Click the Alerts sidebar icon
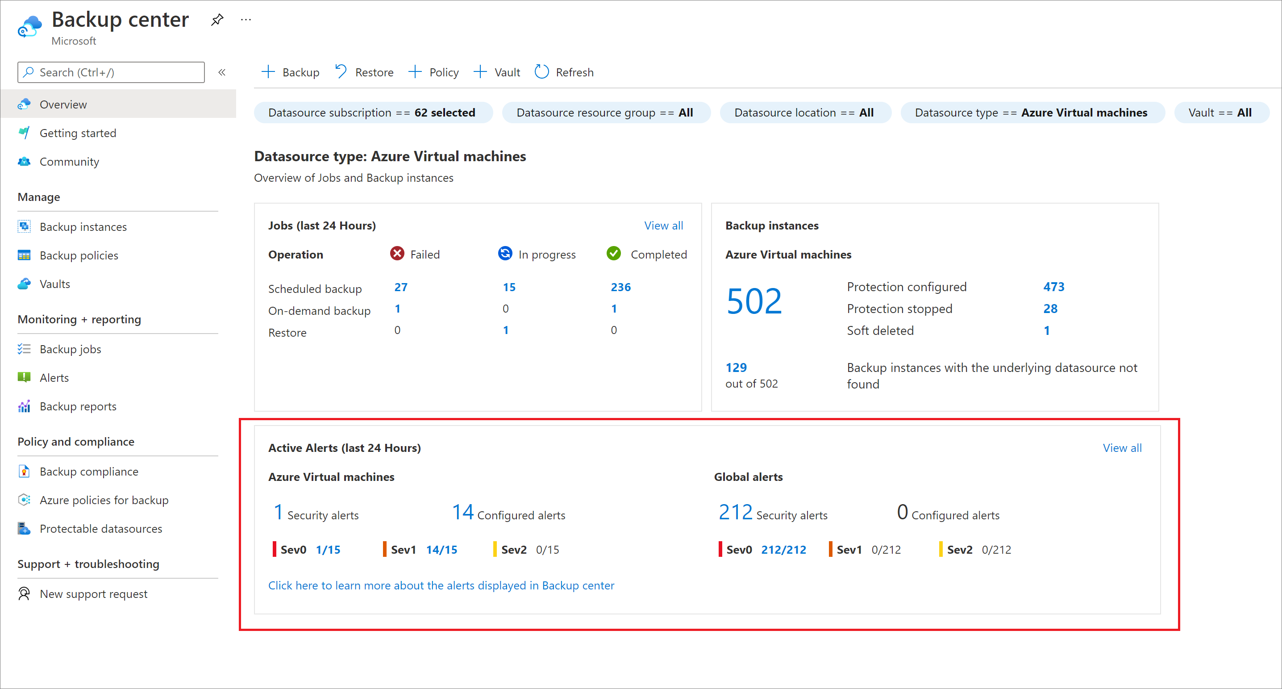 [25, 377]
